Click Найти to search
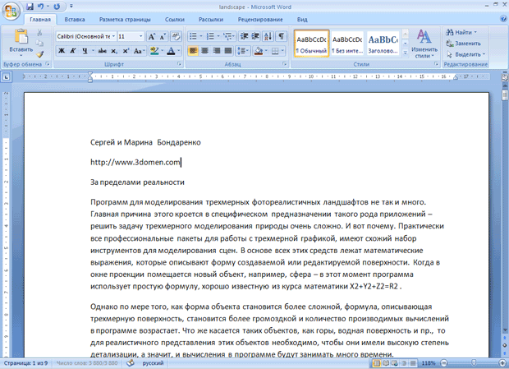The width and height of the screenshot is (509, 369). (461, 32)
